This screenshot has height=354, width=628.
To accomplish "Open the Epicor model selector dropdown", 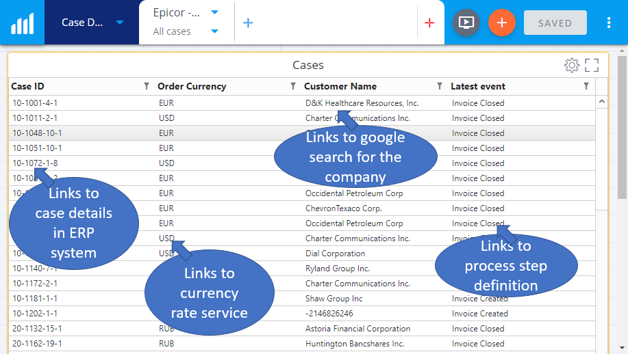I will click(x=214, y=12).
